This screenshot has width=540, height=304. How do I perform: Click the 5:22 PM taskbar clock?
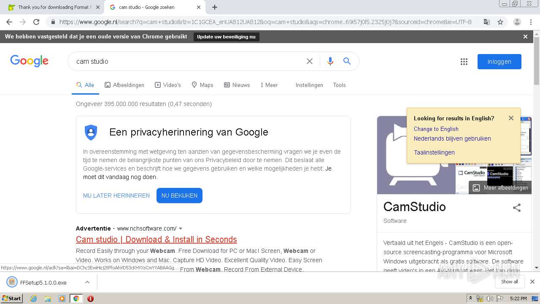coord(518,299)
